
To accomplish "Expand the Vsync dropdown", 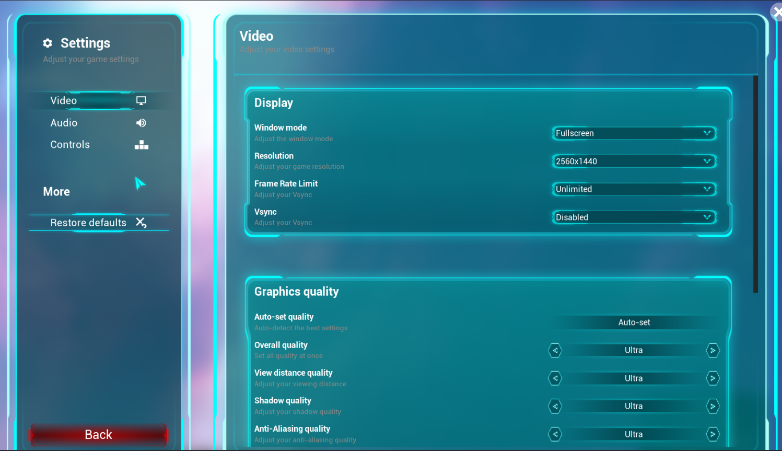I will [x=633, y=217].
